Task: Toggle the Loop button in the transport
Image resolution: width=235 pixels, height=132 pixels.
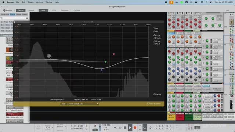Action: point(144,128)
